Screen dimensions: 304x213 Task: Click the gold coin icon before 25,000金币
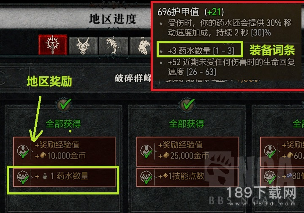click(x=166, y=155)
